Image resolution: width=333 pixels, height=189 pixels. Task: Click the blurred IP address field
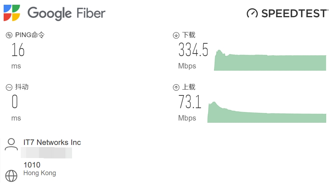[48, 153]
